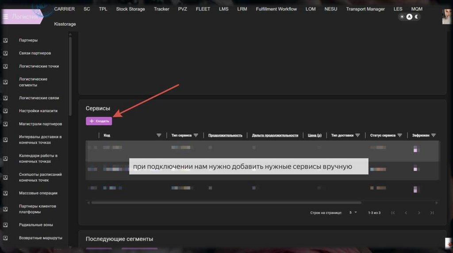453x253 pixels.
Task: Click the 1-3 из 3 pagination text
Action: 374,213
